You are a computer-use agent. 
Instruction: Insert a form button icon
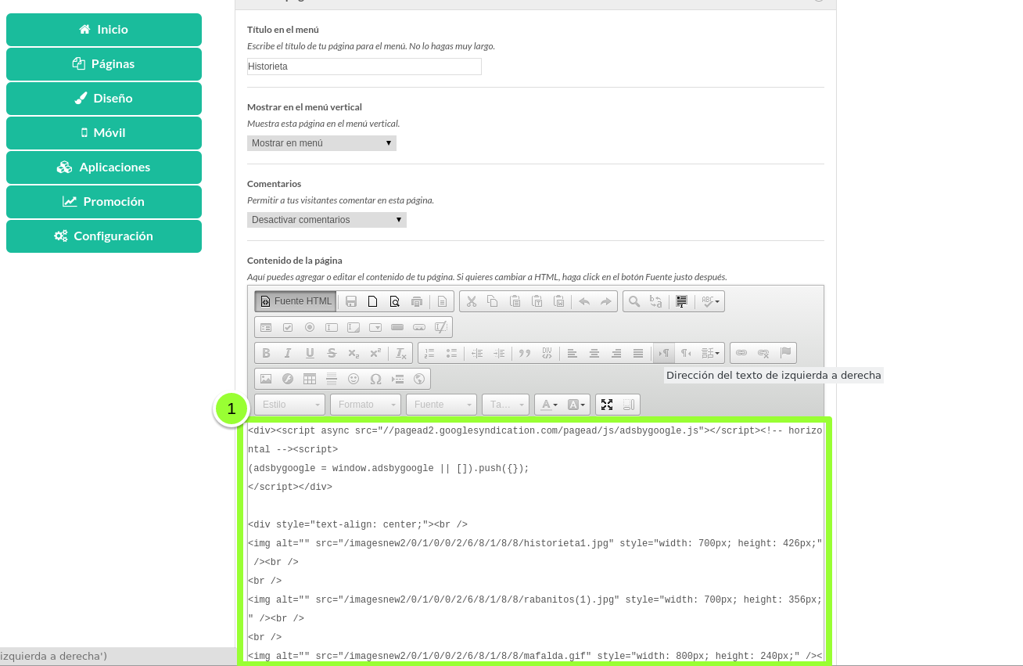pyautogui.click(x=397, y=327)
